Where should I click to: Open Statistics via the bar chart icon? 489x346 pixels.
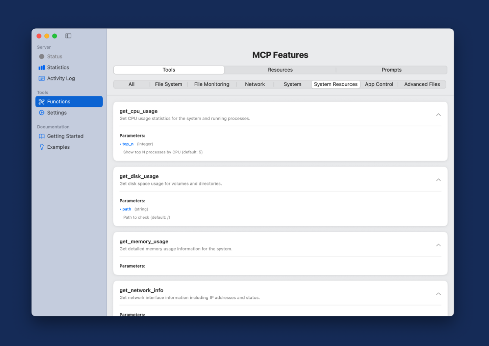pos(42,67)
